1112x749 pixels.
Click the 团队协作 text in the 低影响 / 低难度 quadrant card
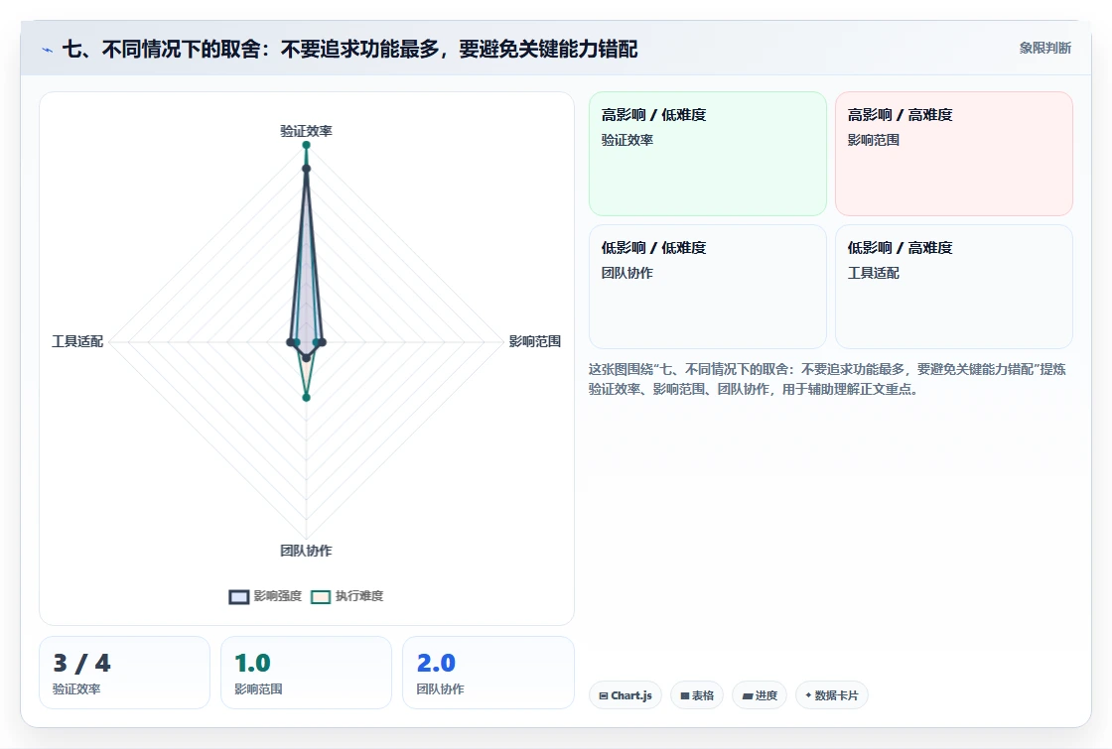pyautogui.click(x=627, y=273)
